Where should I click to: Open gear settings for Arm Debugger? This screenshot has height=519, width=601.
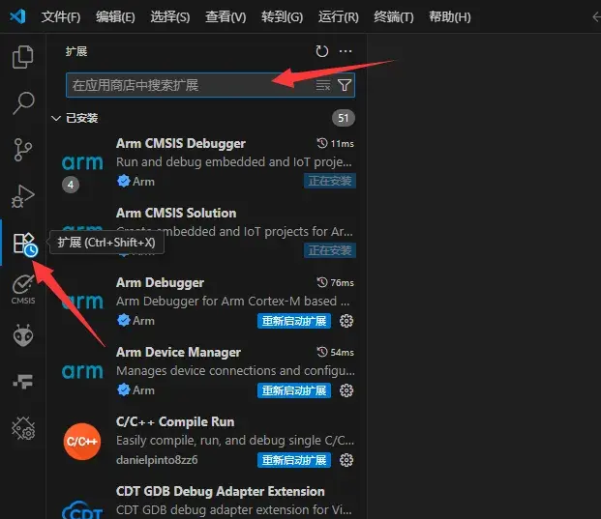pos(346,321)
